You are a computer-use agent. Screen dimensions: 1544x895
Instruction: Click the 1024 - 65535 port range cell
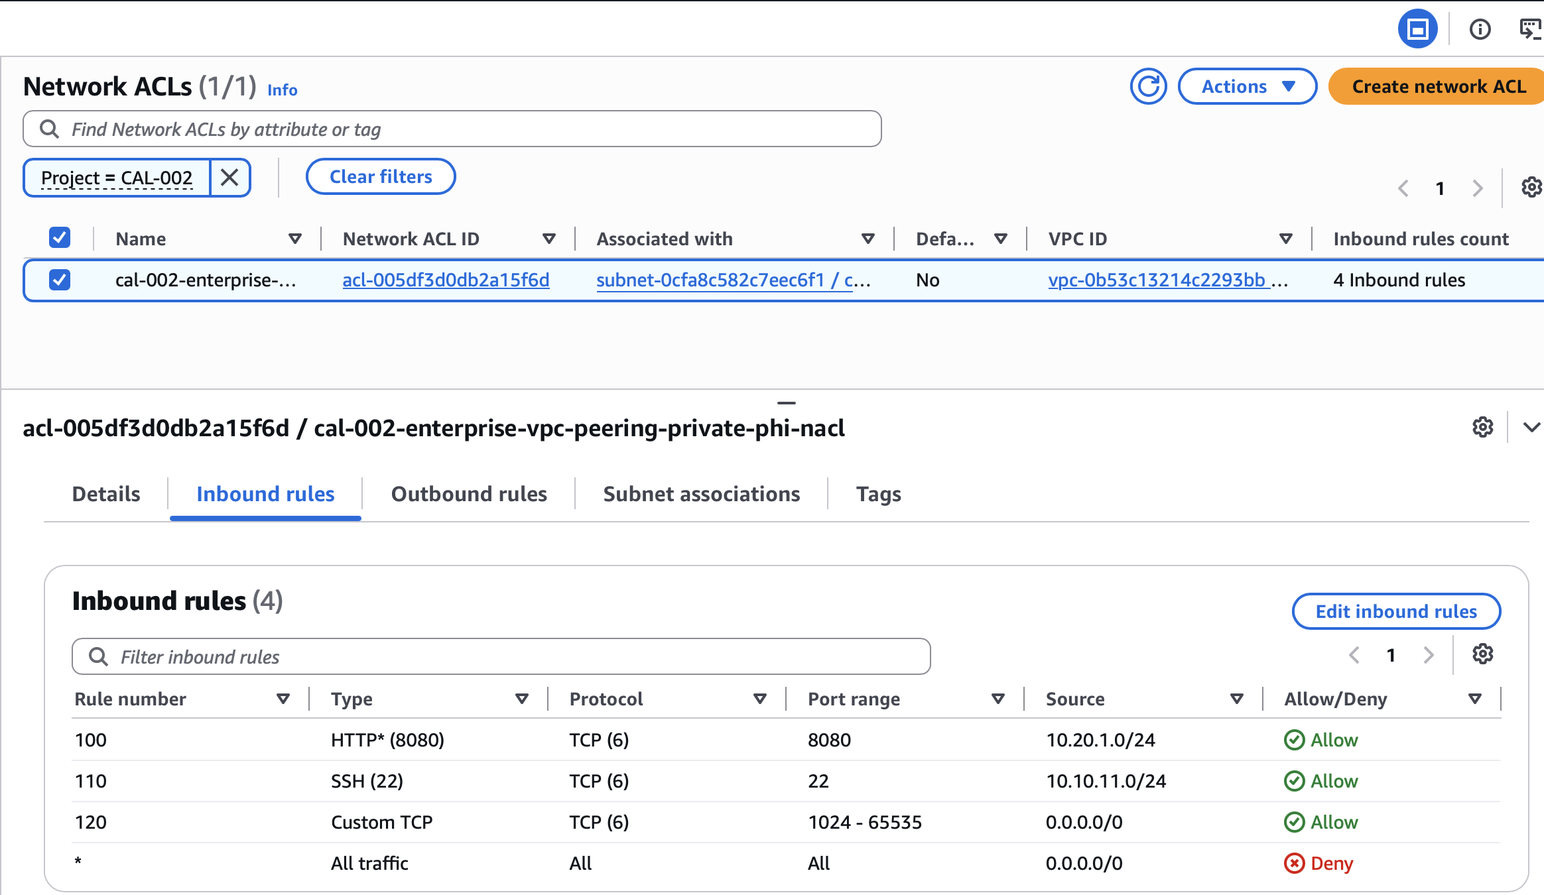pos(865,822)
